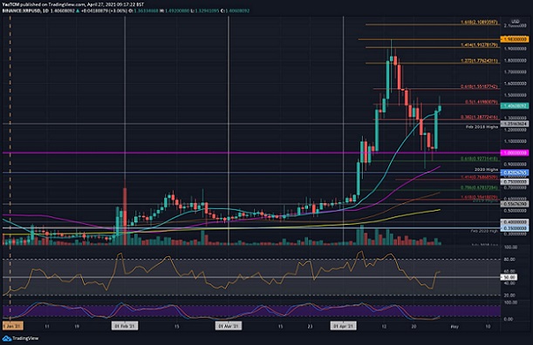Click the 1.618 Fibonacci label near 2.108
Image resolution: width=533 pixels, height=345 pixels.
[479, 22]
